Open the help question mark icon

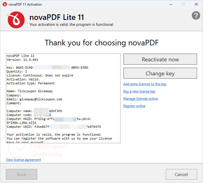pyautogui.click(x=196, y=15)
